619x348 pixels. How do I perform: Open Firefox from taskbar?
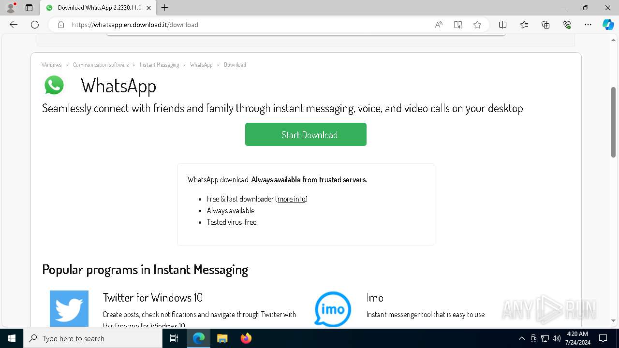coord(246,338)
